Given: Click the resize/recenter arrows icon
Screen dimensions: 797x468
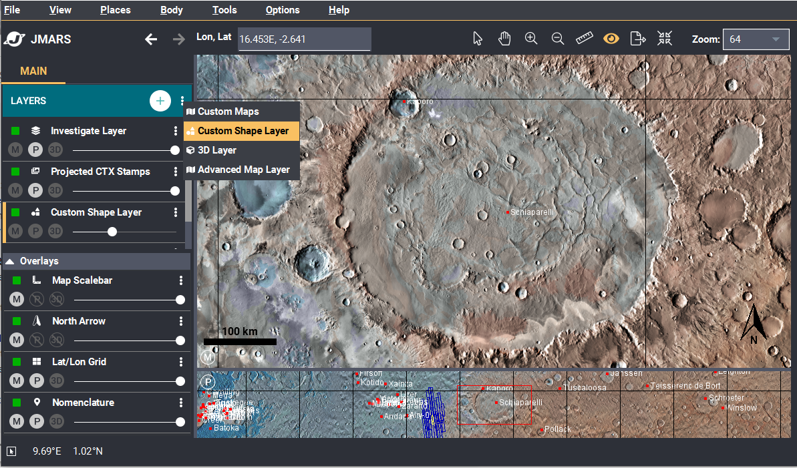Looking at the screenshot, I should click(x=664, y=39).
